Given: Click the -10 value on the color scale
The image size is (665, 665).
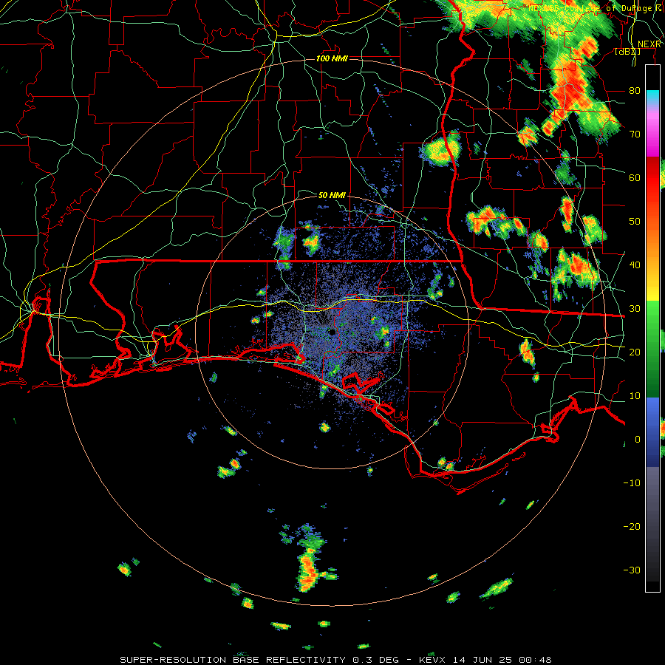Looking at the screenshot, I should point(632,482).
